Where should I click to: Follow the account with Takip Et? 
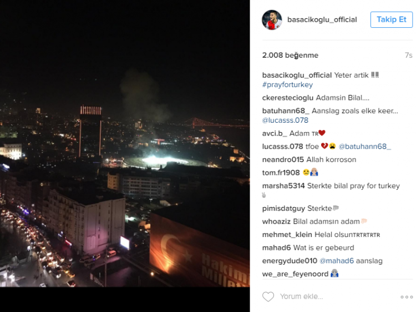(392, 19)
